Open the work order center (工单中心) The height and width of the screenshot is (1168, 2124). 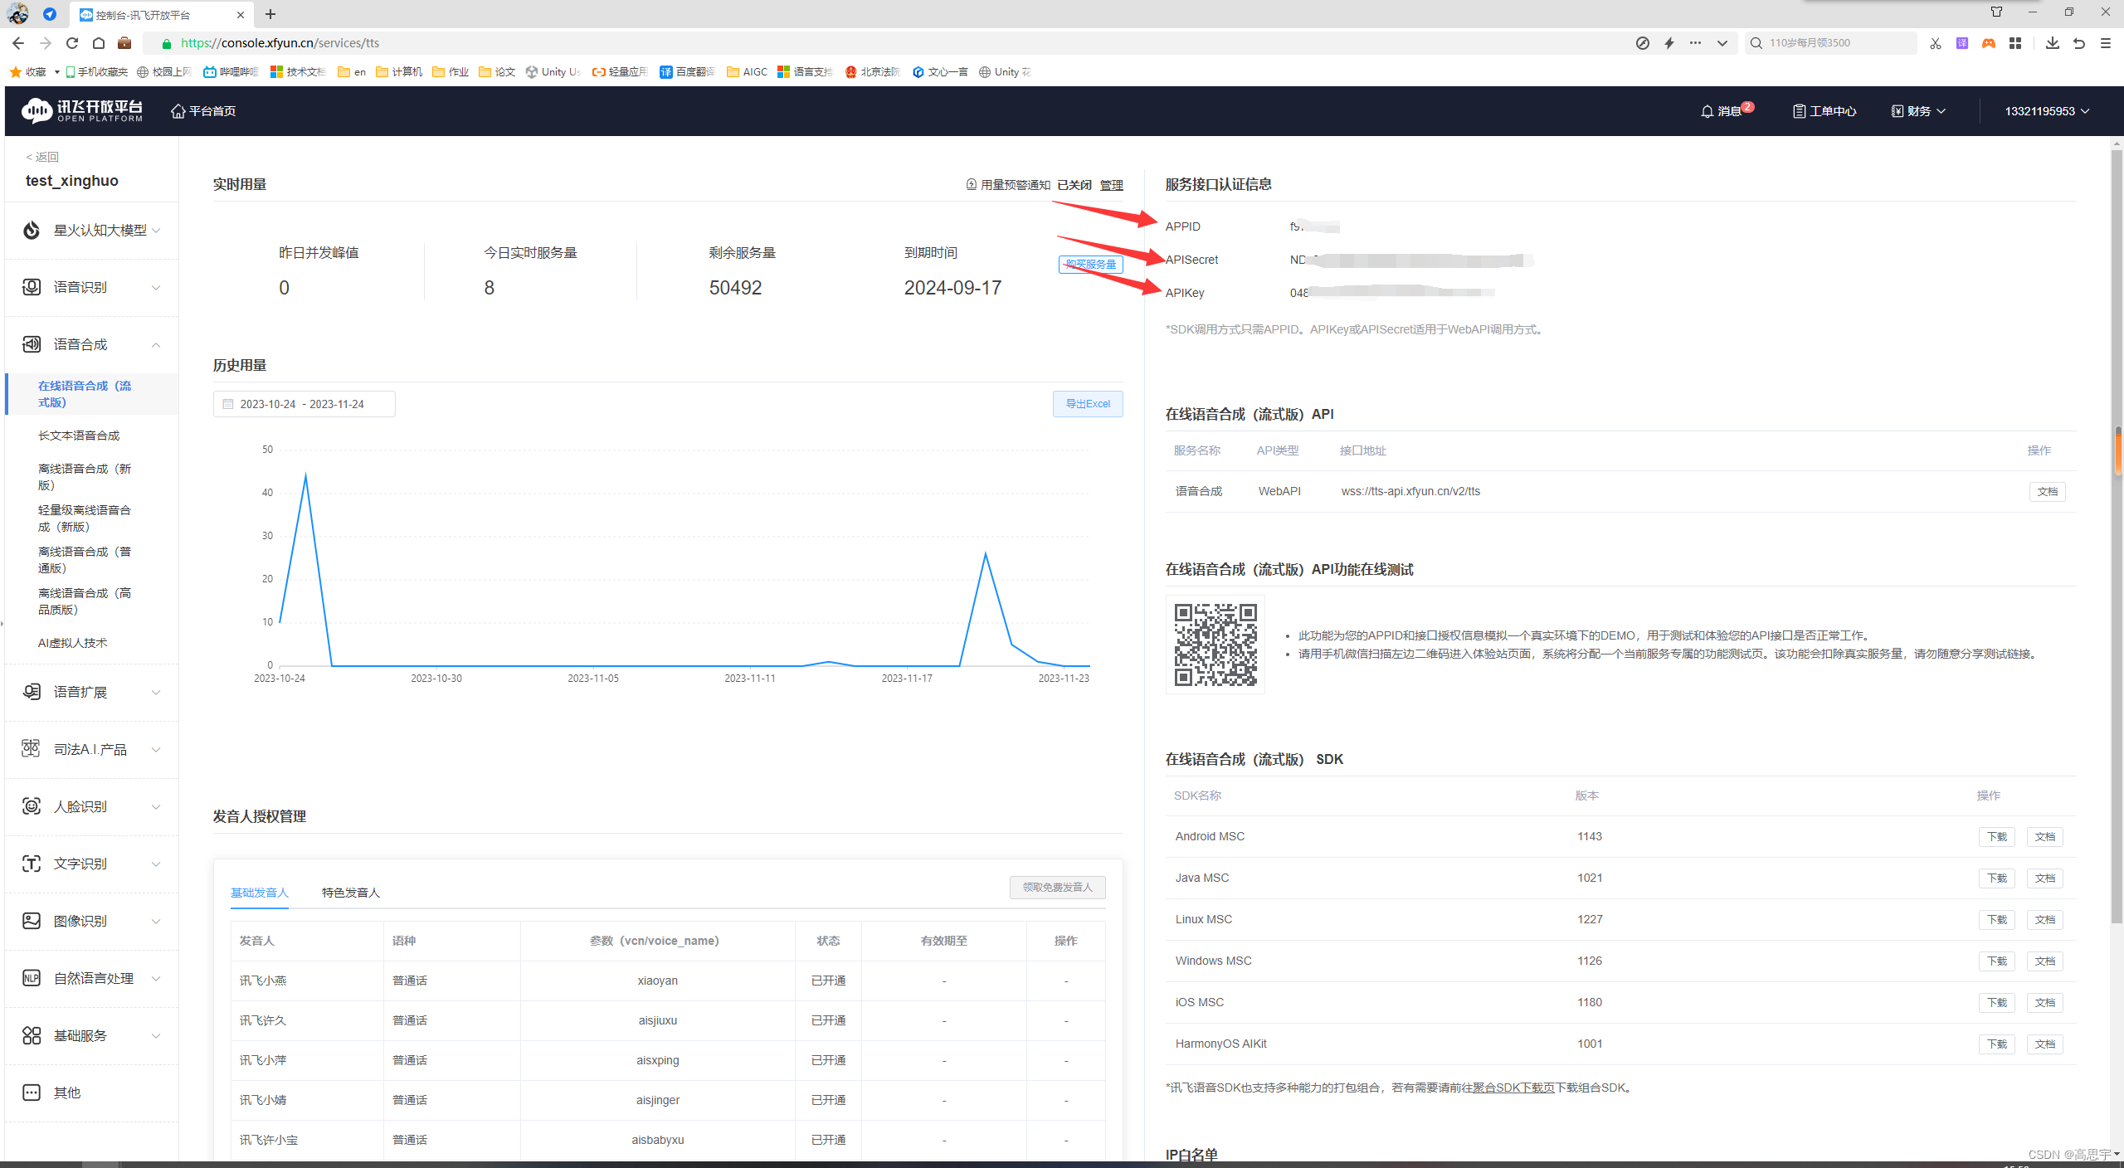1824,111
